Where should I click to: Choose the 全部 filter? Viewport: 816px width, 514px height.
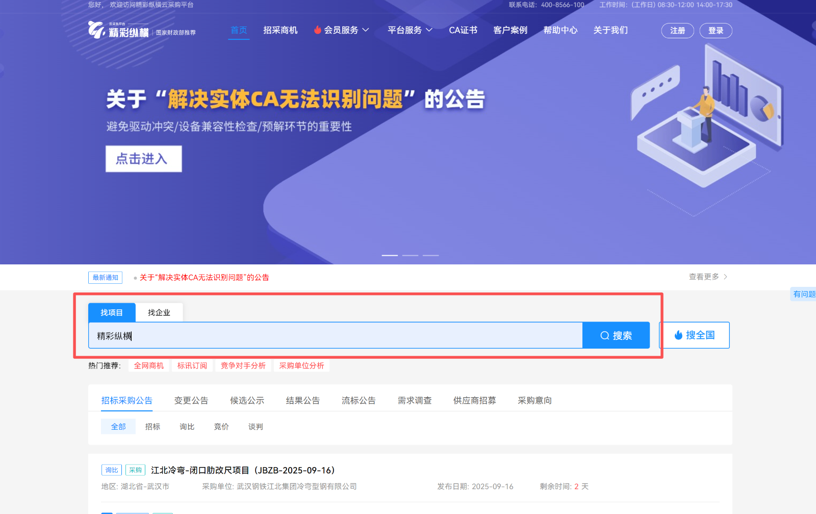(118, 427)
